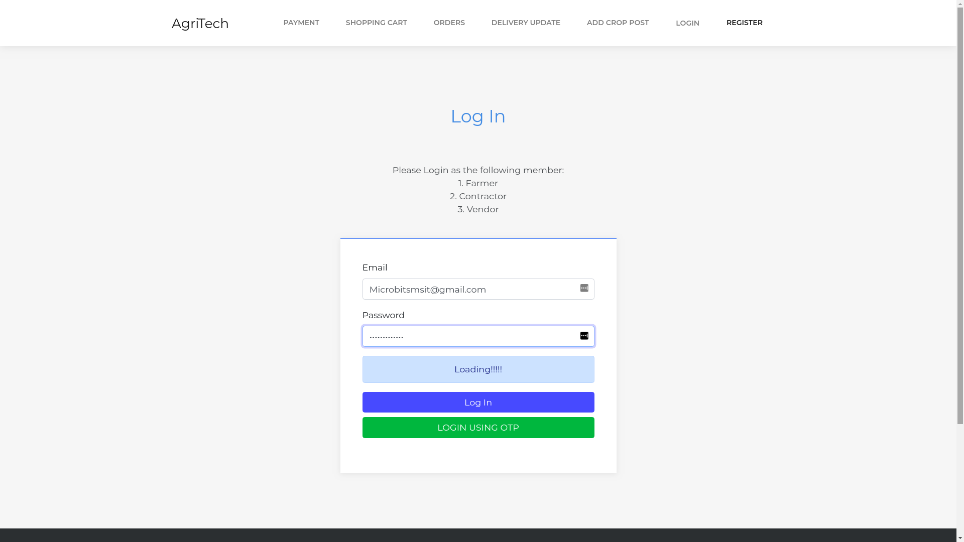
Task: Open the Register page
Action: 744,23
